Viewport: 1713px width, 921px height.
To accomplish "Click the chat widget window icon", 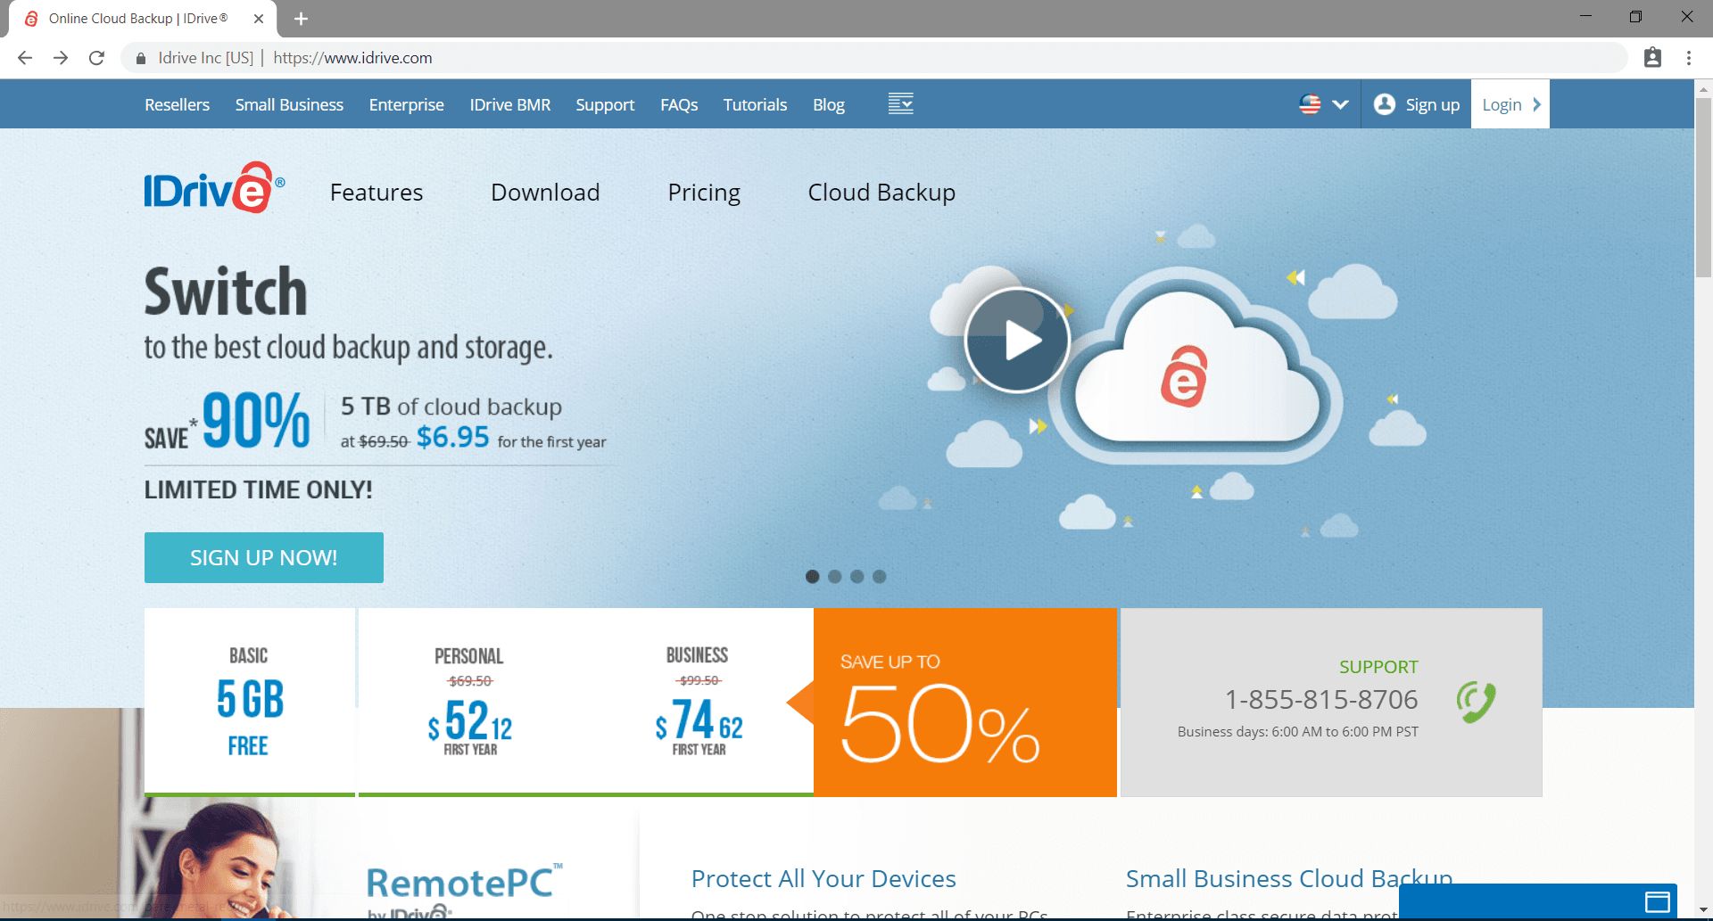I will click(1657, 901).
